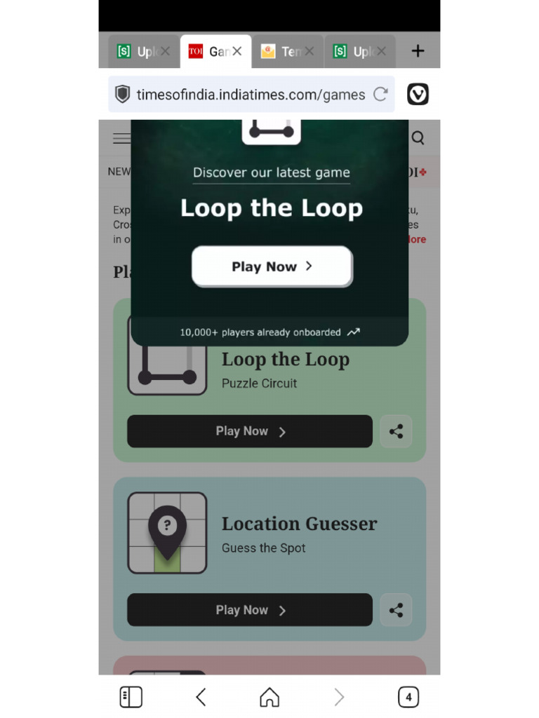Open the tab switcher showing 4 tabs
This screenshot has height=718, width=539.
pos(408,697)
